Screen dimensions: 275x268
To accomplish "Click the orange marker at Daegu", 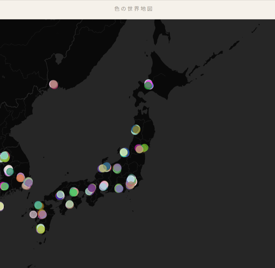I will pos(20,178).
